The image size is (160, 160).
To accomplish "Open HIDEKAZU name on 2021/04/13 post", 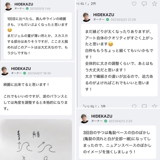I will [x=102, y=116].
